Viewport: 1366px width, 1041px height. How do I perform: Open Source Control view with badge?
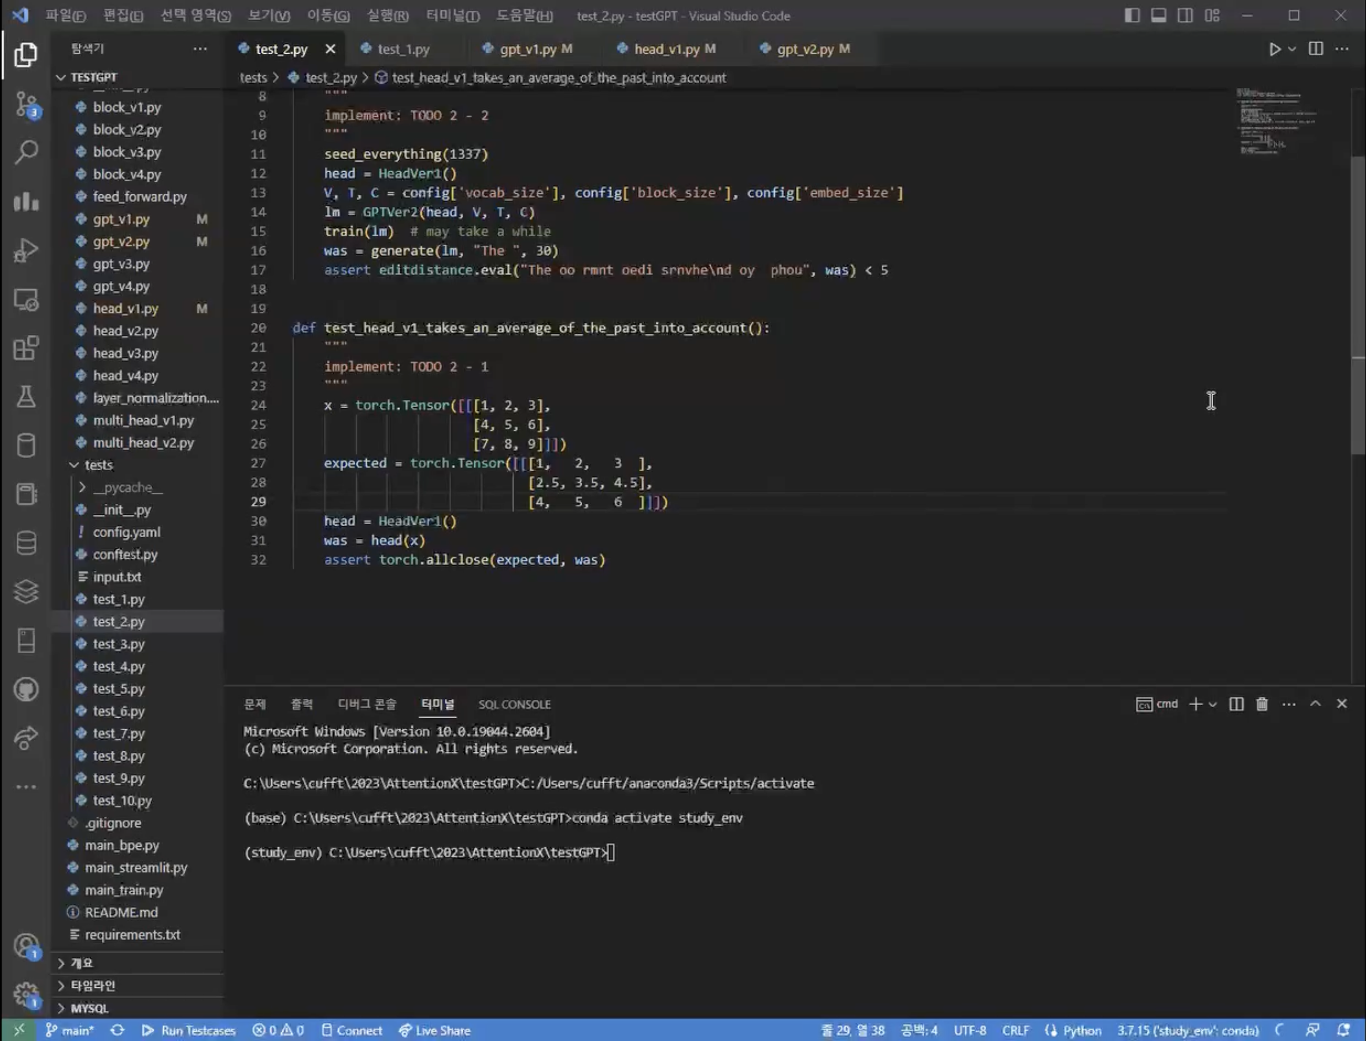[x=25, y=105]
